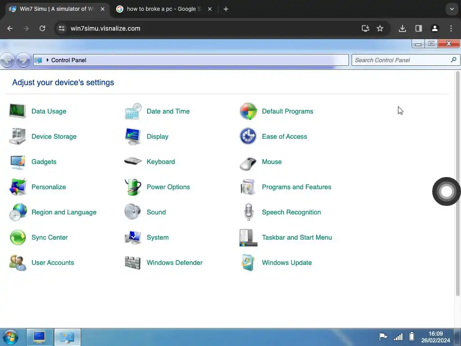Open the Power Options battery icon

(133, 187)
